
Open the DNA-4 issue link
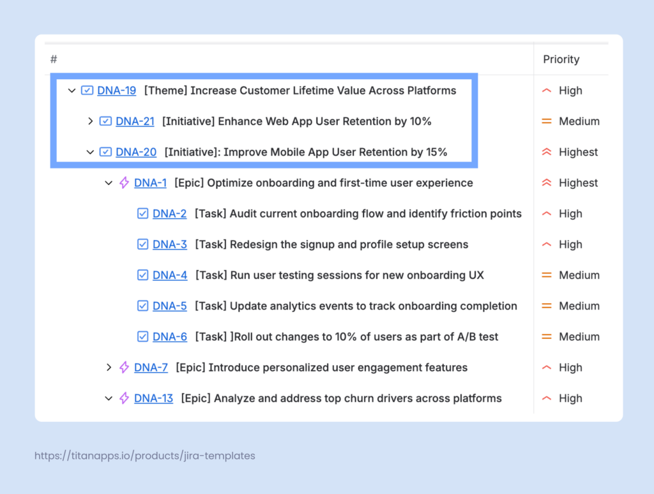tap(169, 274)
